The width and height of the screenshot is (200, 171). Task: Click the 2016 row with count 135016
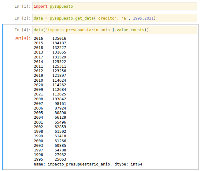point(50,39)
